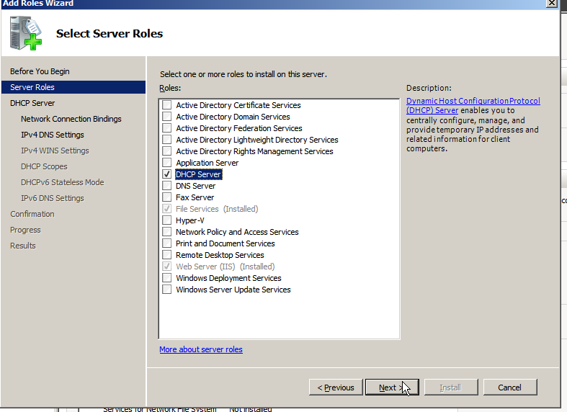
Task: Click the Next button
Action: [x=393, y=387]
